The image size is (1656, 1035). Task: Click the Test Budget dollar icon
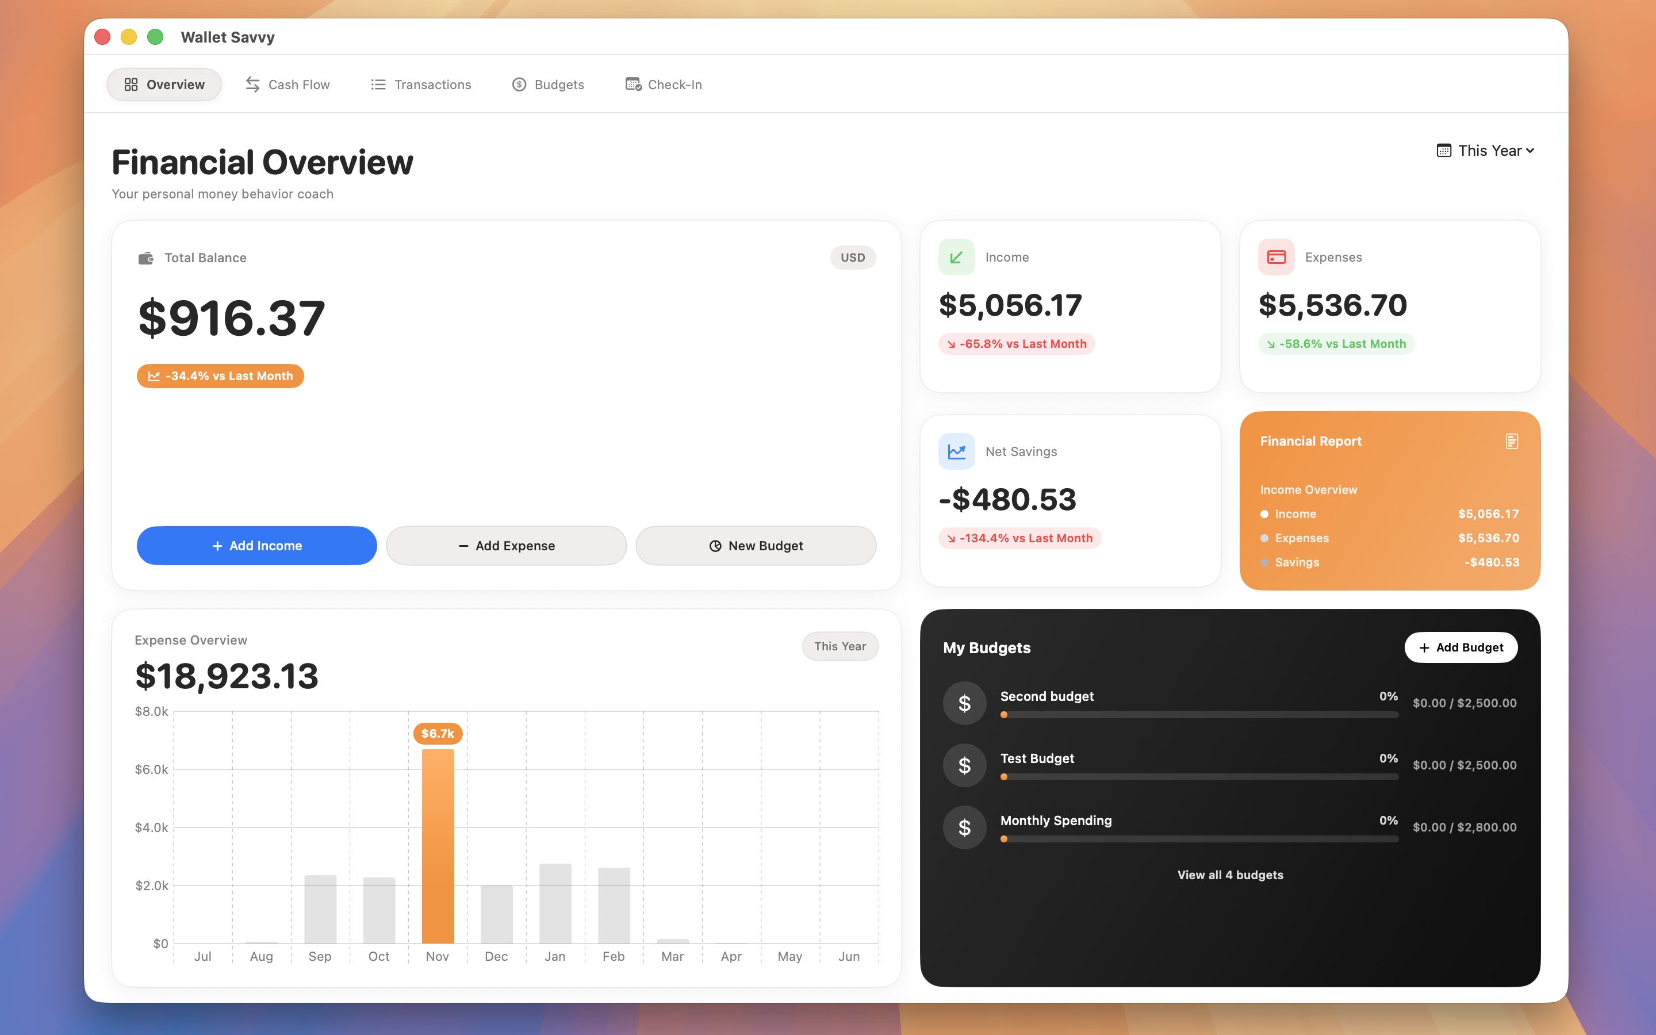click(x=964, y=765)
